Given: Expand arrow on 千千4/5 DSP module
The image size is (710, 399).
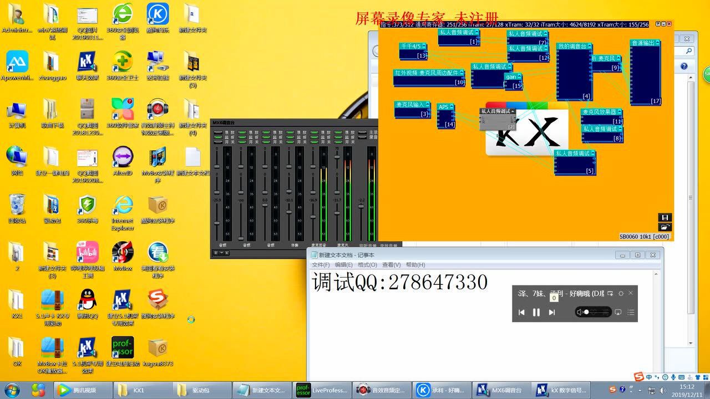Looking at the screenshot, I should coord(424,46).
